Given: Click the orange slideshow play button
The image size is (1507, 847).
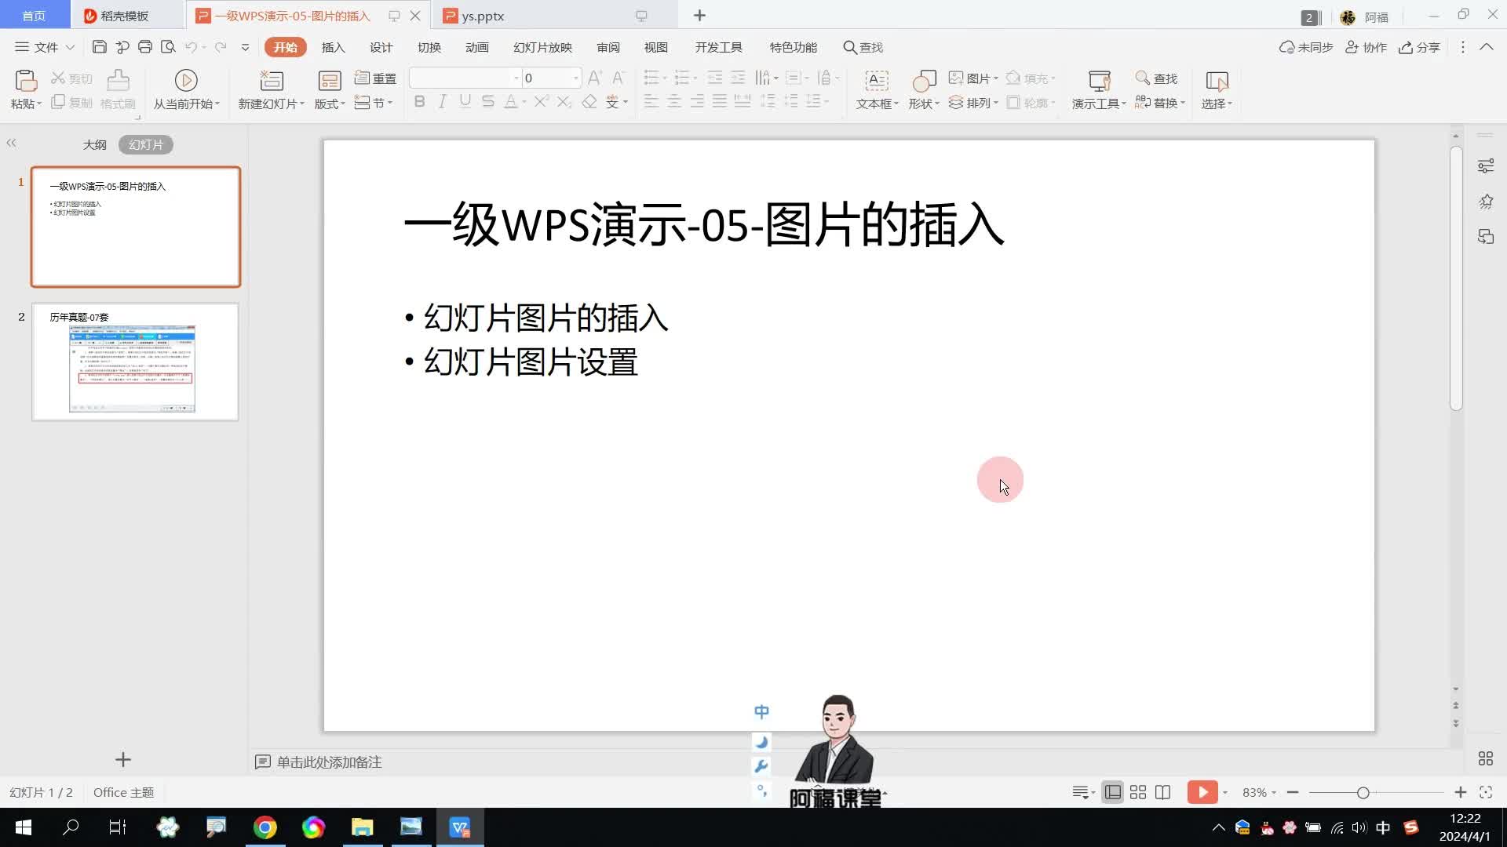Looking at the screenshot, I should pyautogui.click(x=1202, y=792).
